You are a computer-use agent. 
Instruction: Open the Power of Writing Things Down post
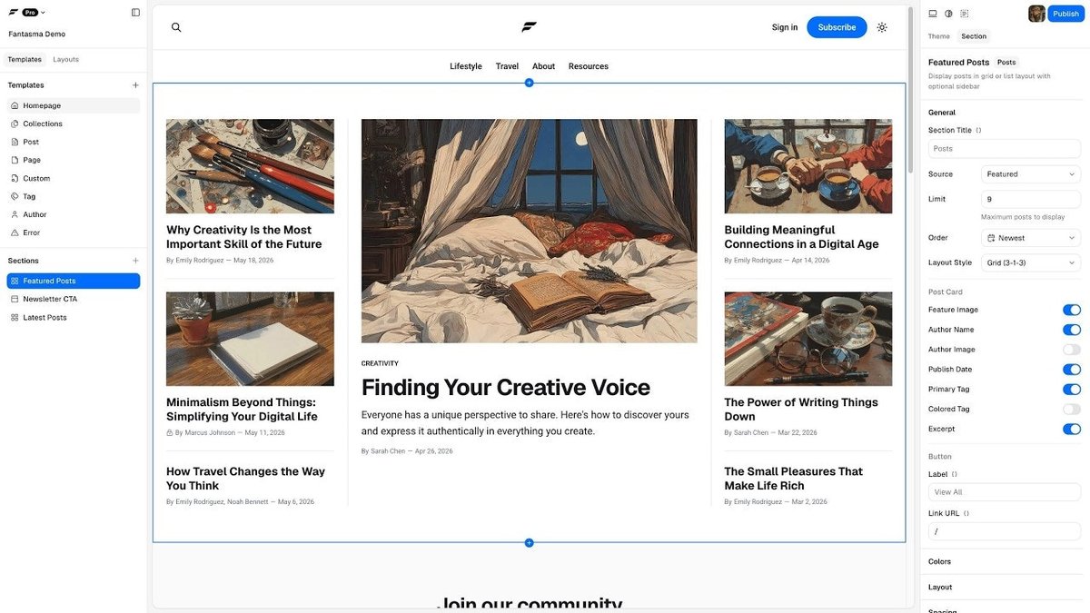coord(801,410)
